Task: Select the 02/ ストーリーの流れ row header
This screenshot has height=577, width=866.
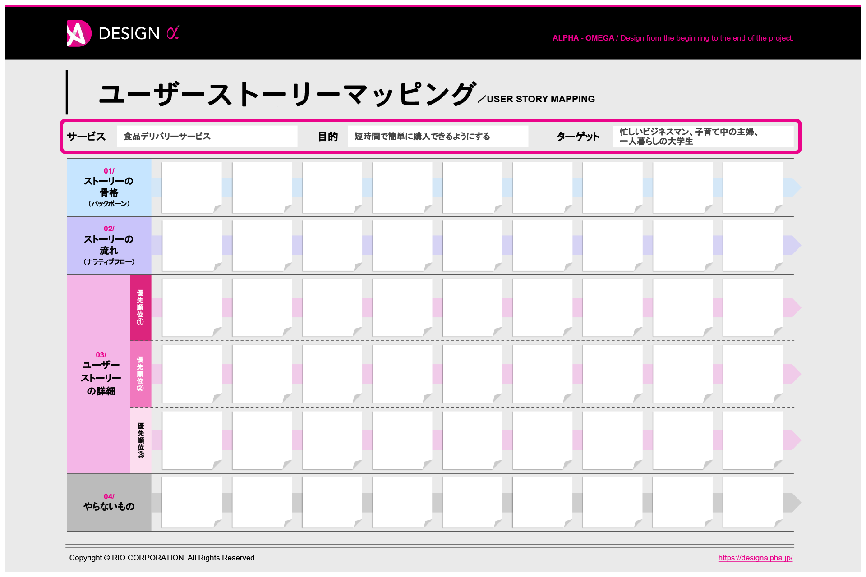Action: pyautogui.click(x=109, y=246)
